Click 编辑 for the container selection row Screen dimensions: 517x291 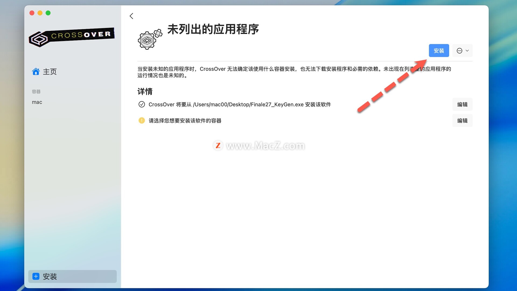(462, 120)
